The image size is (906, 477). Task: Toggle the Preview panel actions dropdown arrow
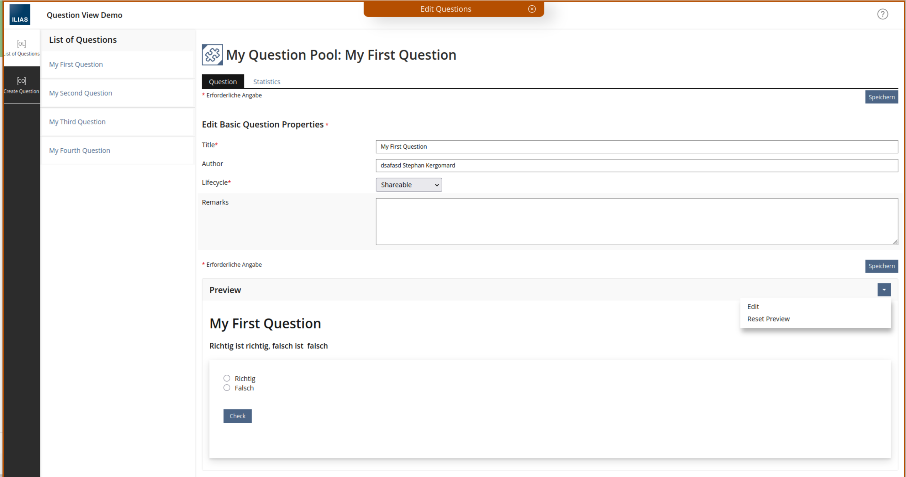pyautogui.click(x=884, y=290)
